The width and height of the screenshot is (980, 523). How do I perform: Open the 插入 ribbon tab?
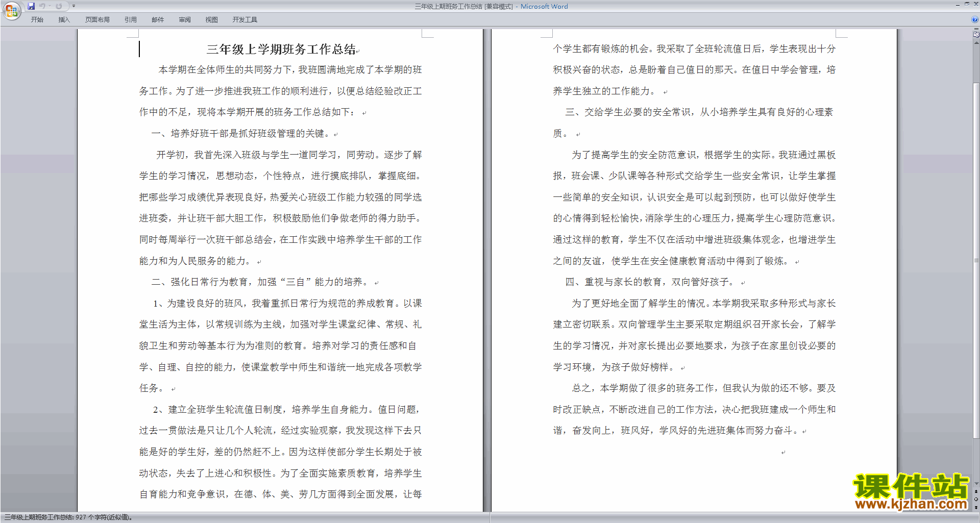pos(64,20)
